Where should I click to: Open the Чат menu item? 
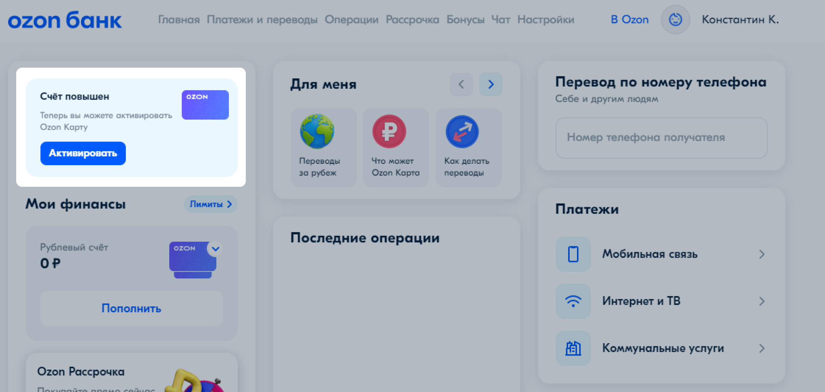[501, 19]
